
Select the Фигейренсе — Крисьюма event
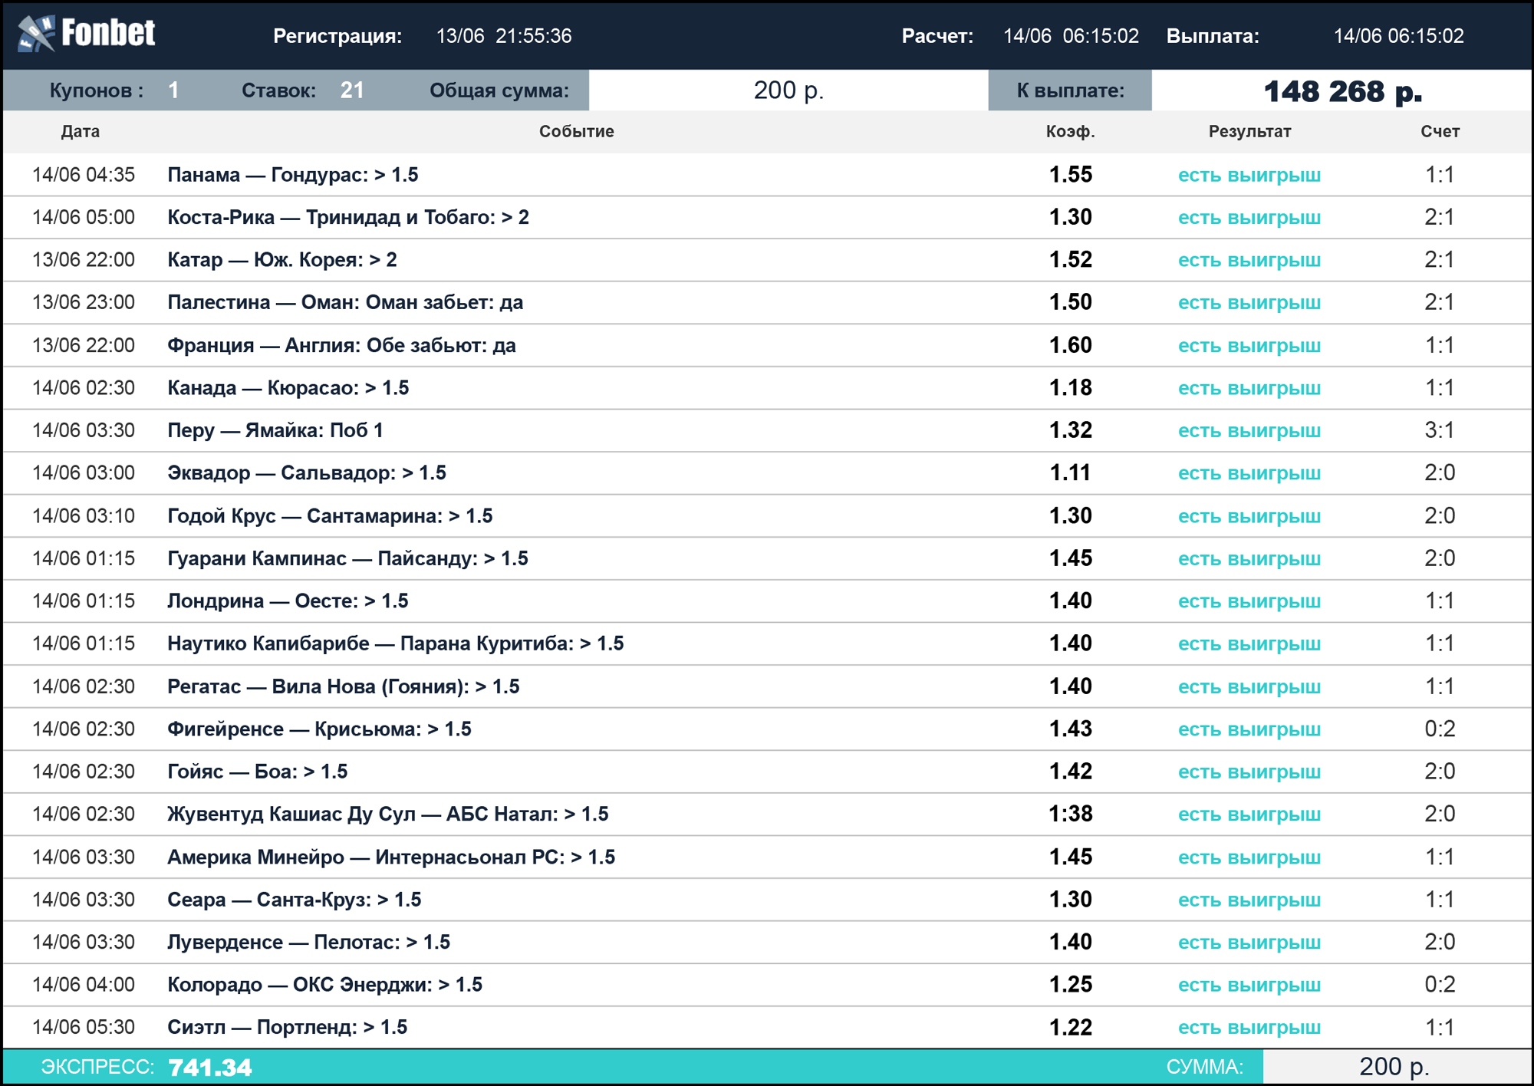coord(319,729)
